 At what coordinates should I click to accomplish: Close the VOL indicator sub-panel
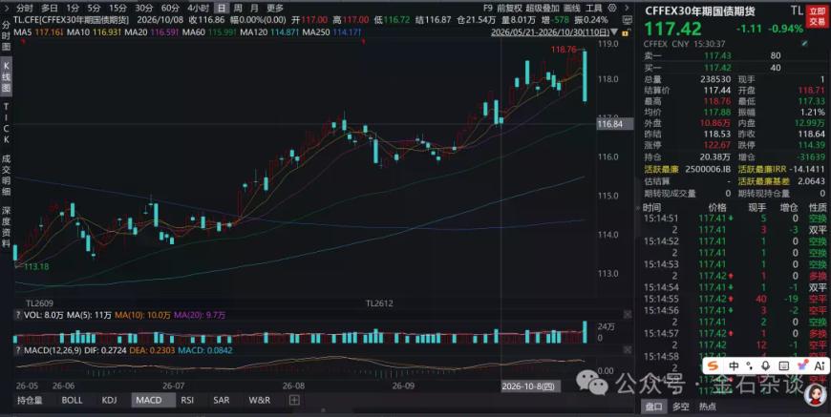(x=628, y=315)
